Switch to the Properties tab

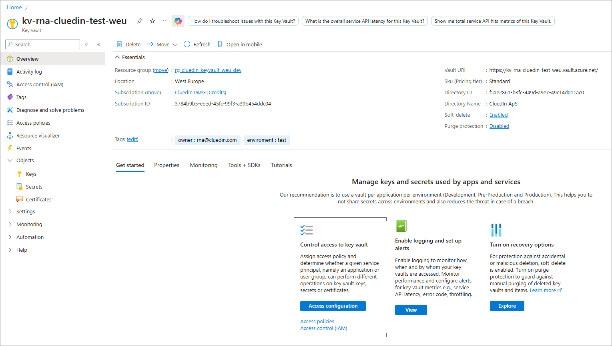point(167,165)
